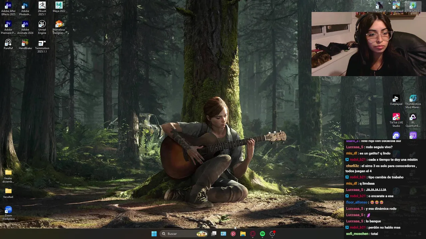Select The Last of Us shortcut
426x239 pixels.
(x=379, y=7)
